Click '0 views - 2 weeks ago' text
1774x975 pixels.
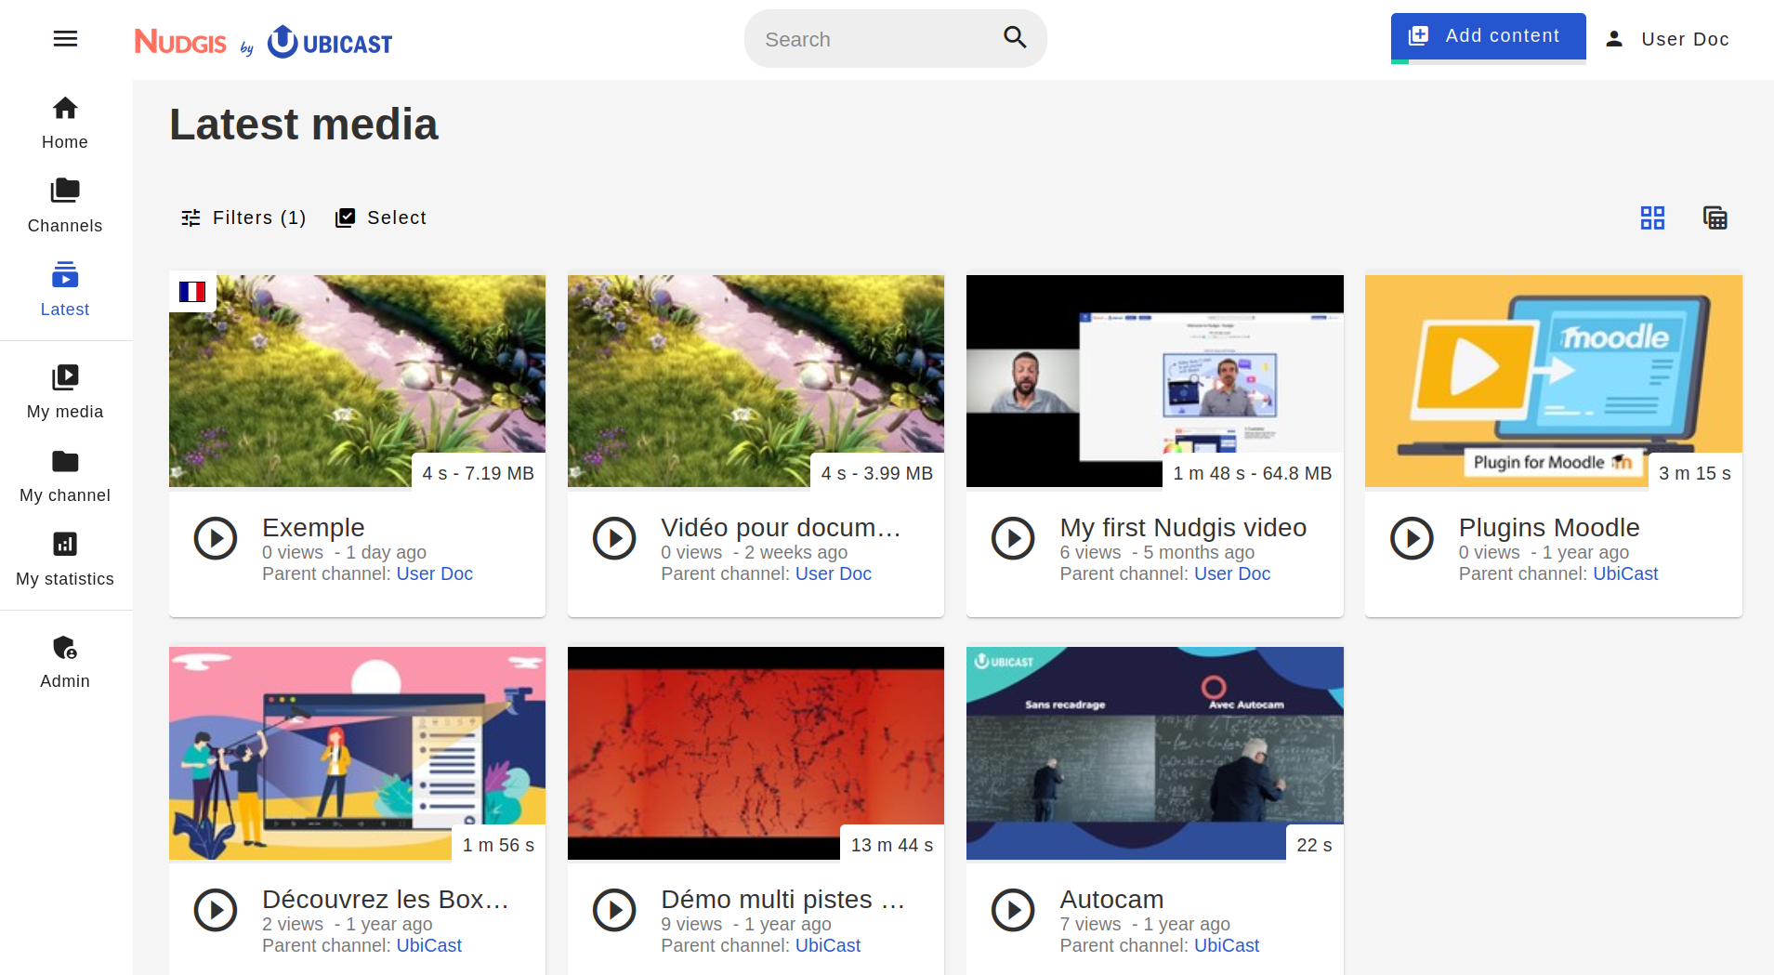point(754,552)
